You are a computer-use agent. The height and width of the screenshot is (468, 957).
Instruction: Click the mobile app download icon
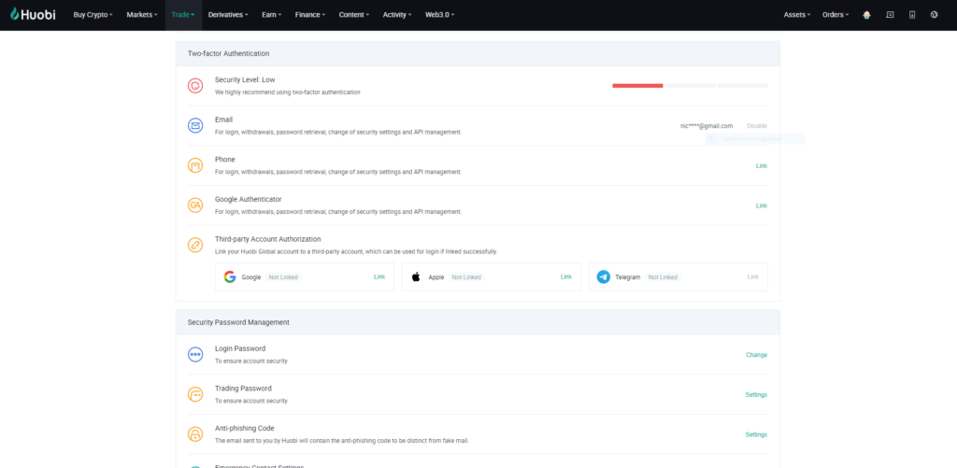pyautogui.click(x=911, y=15)
